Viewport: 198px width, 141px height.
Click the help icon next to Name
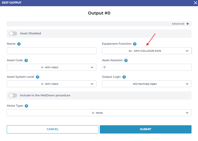pyautogui.click(x=19, y=44)
